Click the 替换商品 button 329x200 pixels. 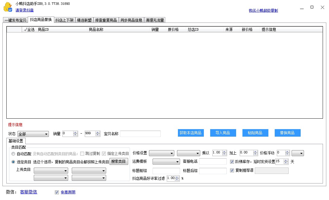point(287,133)
